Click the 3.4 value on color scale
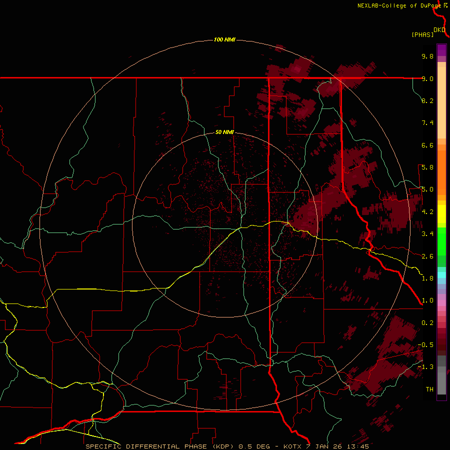 pos(427,233)
